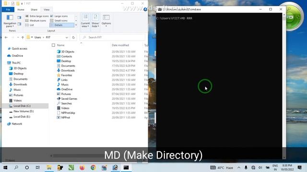Expand address bar history dropdown

tap(67, 37)
